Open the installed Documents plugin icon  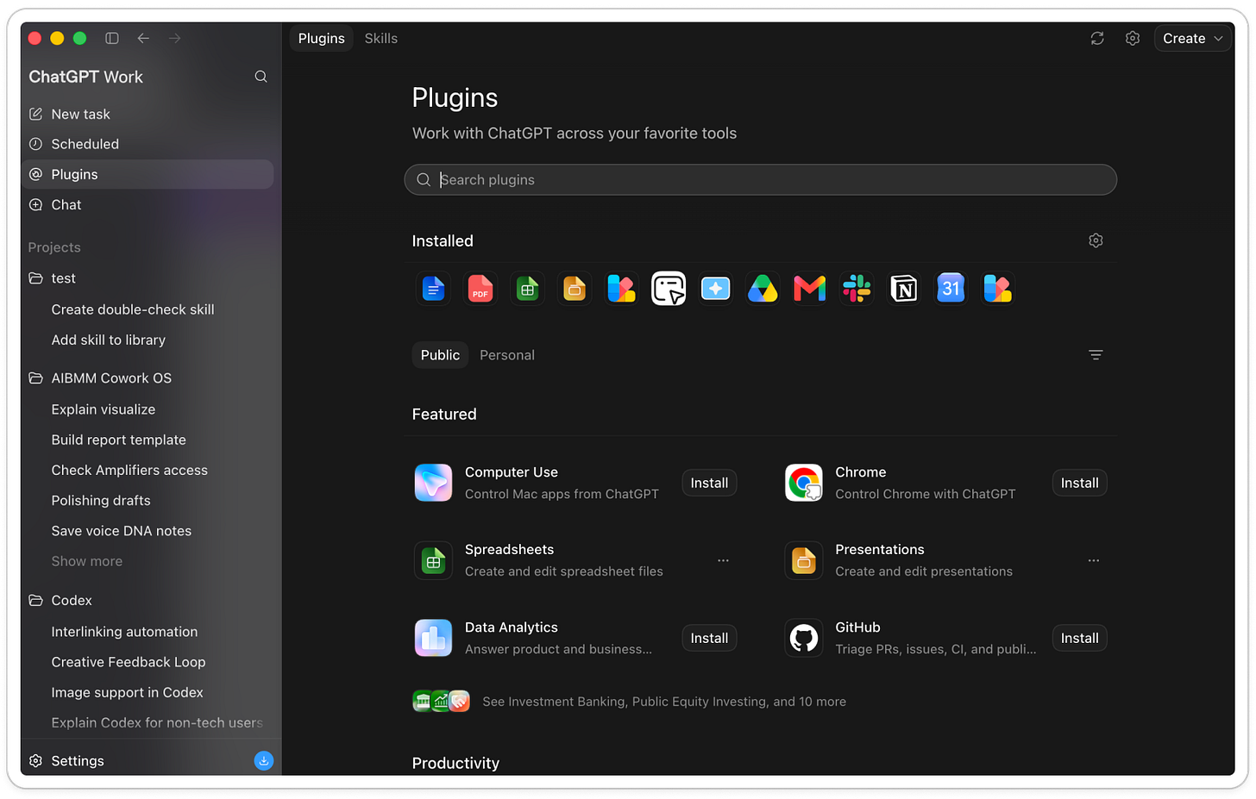pyautogui.click(x=434, y=289)
